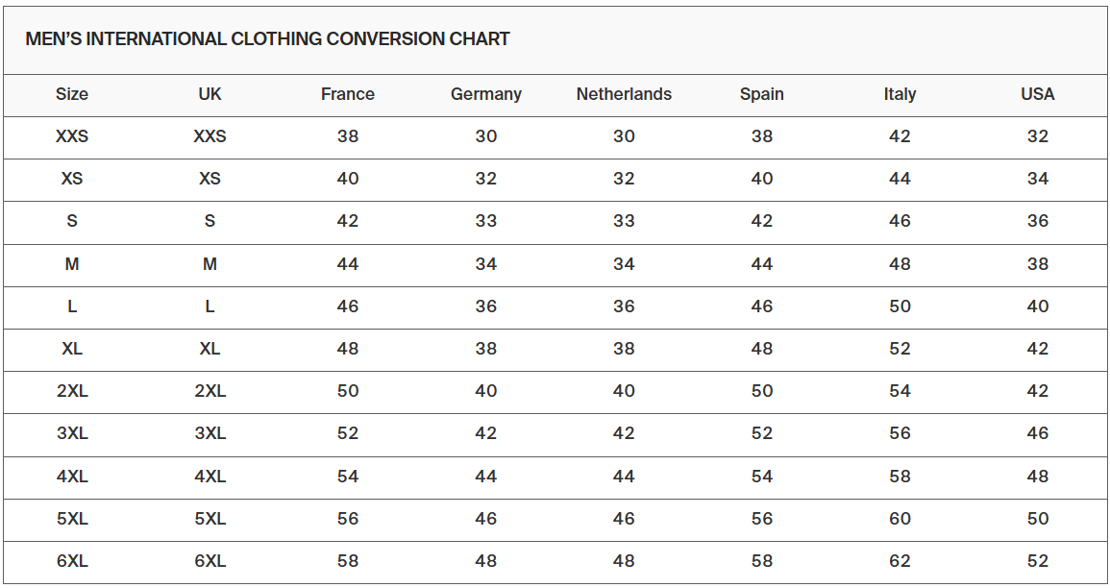Click the Netherlands column header

624,94
